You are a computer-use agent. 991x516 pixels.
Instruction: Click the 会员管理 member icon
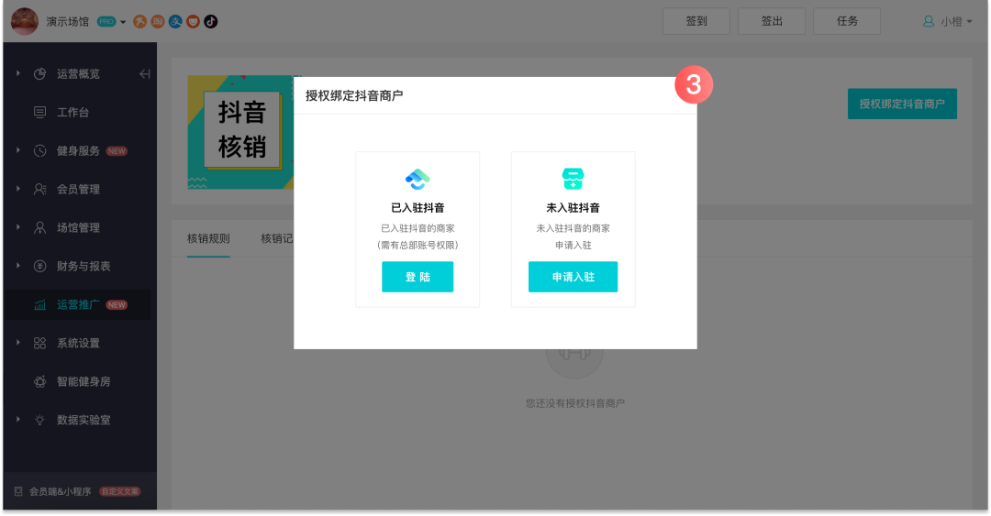coord(39,189)
